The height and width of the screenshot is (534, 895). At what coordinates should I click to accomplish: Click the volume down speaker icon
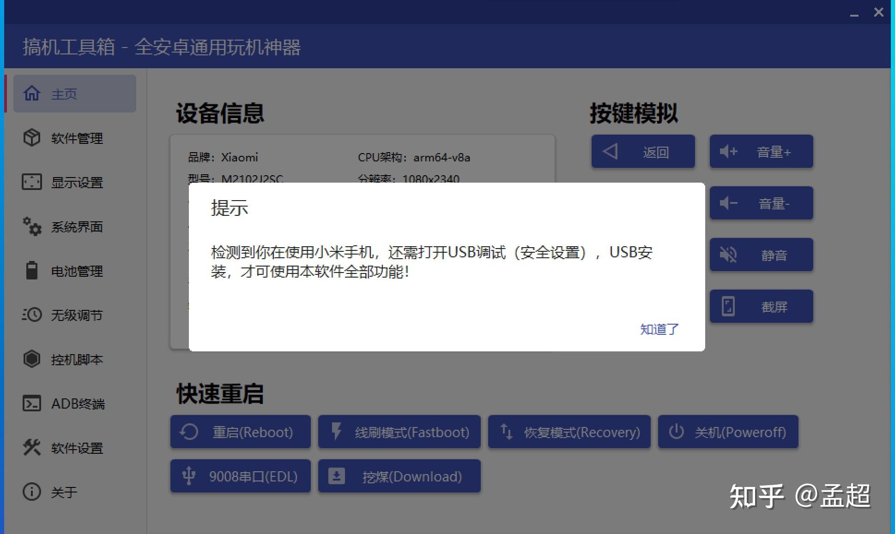729,203
